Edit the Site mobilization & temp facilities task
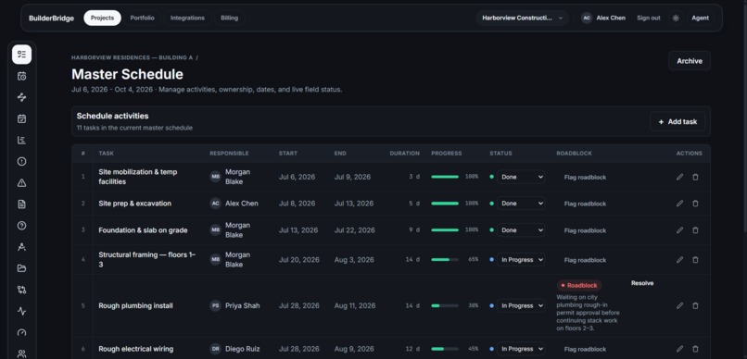Image resolution: width=747 pixels, height=359 pixels. point(680,177)
